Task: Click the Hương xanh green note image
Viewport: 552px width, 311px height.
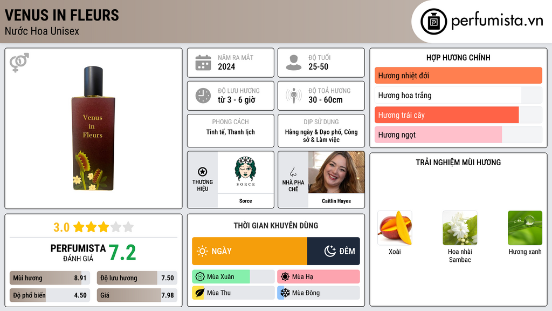Action: (x=525, y=228)
